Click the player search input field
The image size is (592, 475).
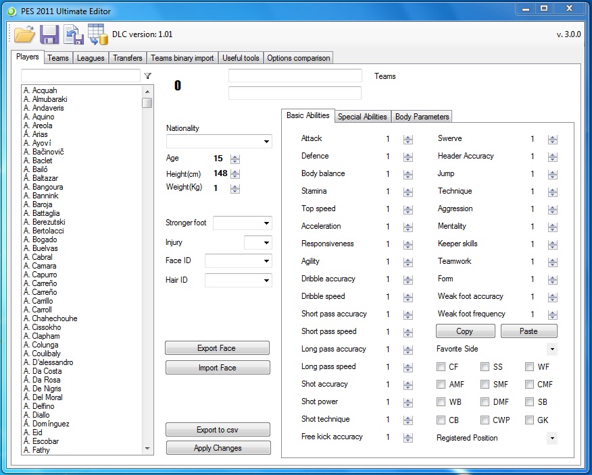pyautogui.click(x=81, y=76)
